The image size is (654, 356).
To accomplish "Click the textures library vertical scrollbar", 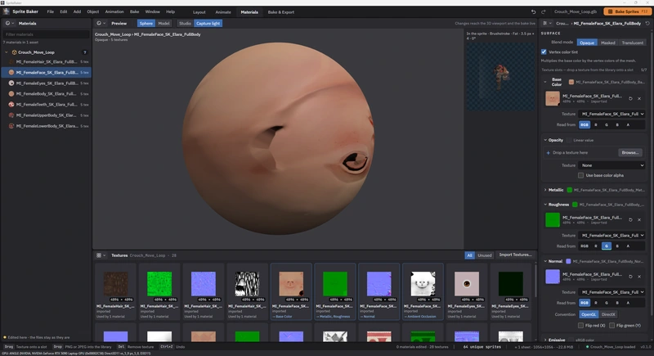I will 535,280.
